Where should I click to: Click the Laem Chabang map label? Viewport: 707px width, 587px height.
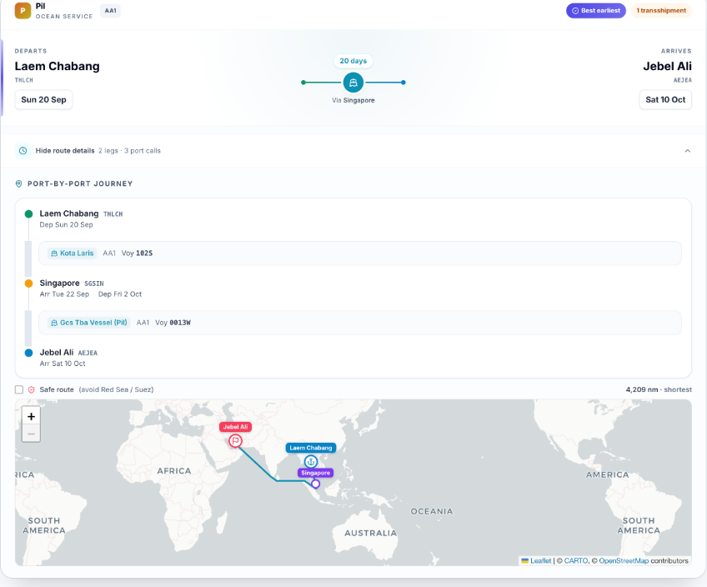click(x=311, y=448)
